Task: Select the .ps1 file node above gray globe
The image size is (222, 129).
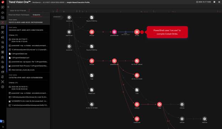Action: (92, 90)
